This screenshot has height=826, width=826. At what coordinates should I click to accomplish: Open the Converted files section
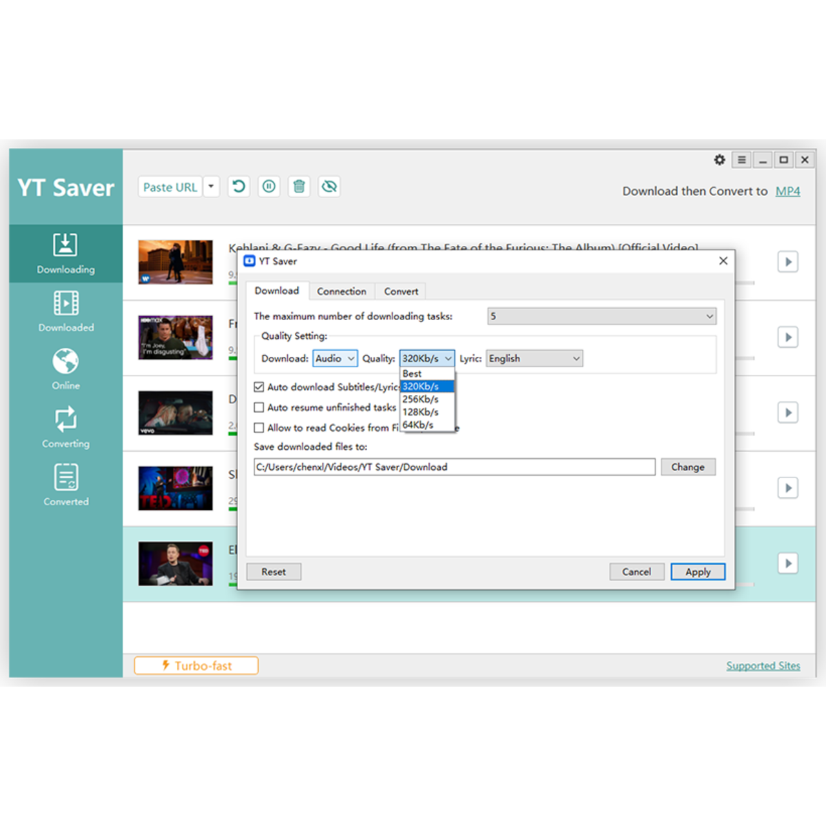point(65,485)
